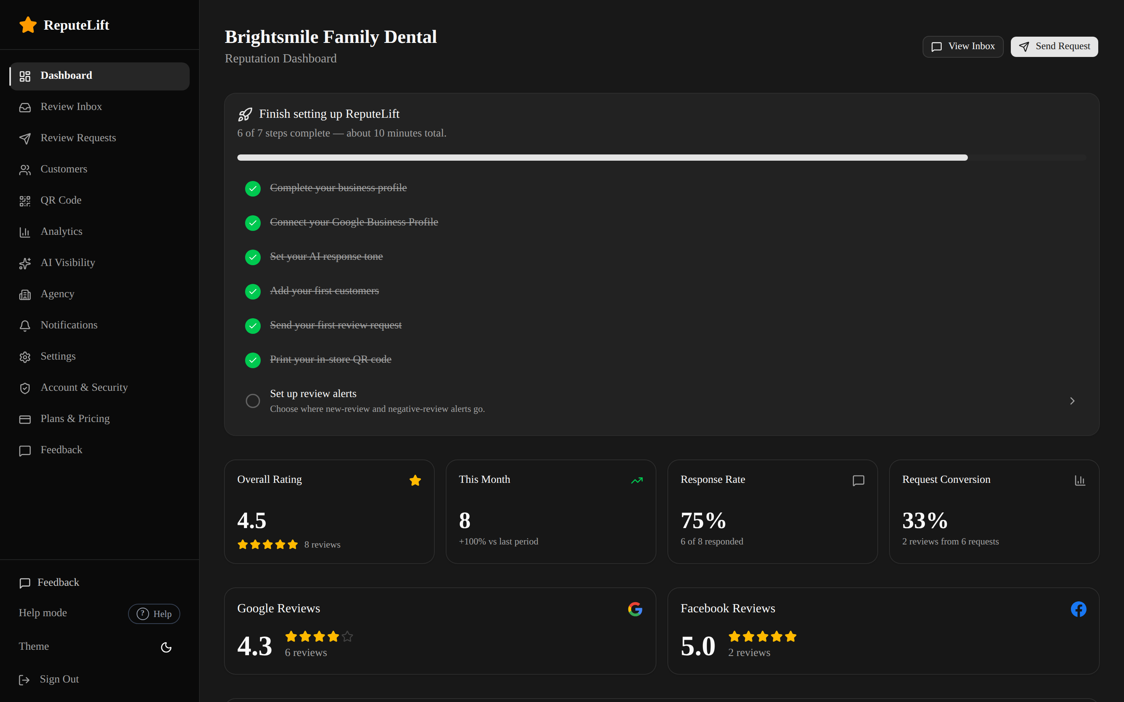Open the Dashboard menu item
Viewport: 1124px width, 702px height.
pyautogui.click(x=100, y=76)
